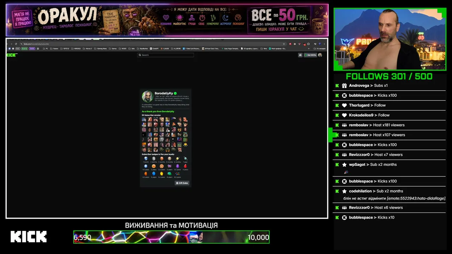Click the Gift Subs button
Viewport: 452px width, 254px height.
[182, 183]
